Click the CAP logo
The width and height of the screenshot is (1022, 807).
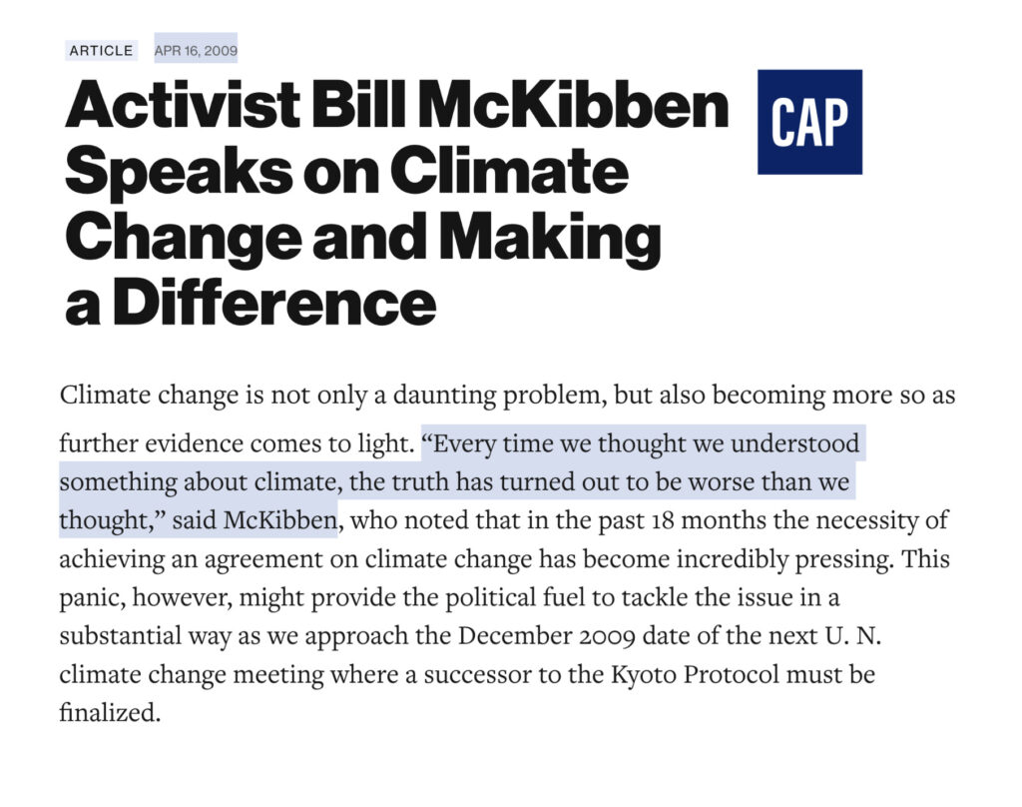pyautogui.click(x=809, y=122)
